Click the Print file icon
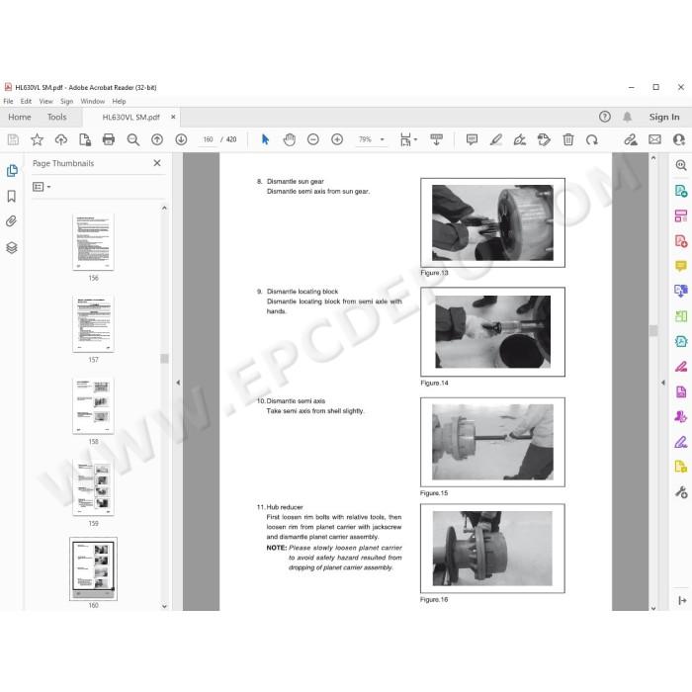Viewport: 692px width, 692px height. (x=109, y=140)
